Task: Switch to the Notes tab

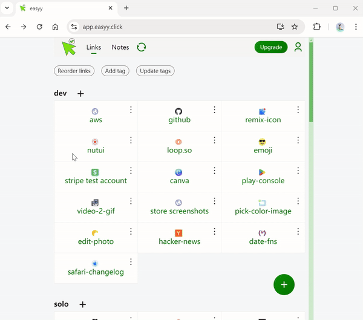Action: [x=120, y=47]
